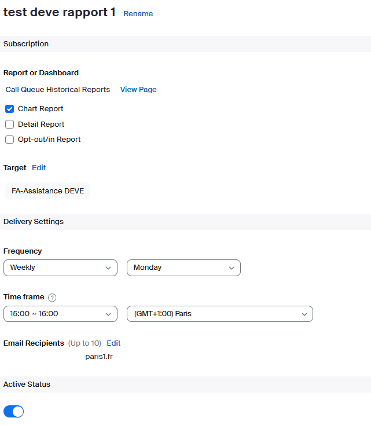
Task: Edit the Target selection
Action: (39, 168)
